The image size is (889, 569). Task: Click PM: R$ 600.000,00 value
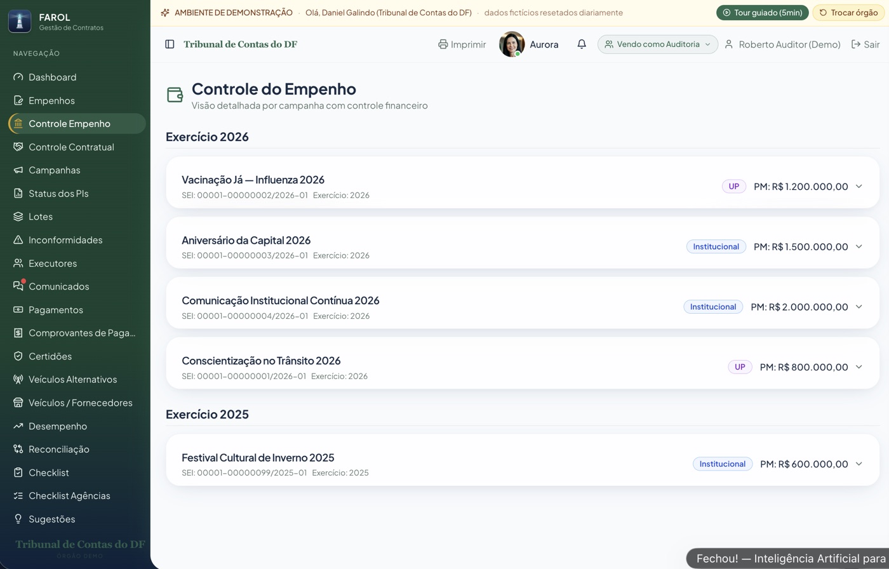click(804, 464)
